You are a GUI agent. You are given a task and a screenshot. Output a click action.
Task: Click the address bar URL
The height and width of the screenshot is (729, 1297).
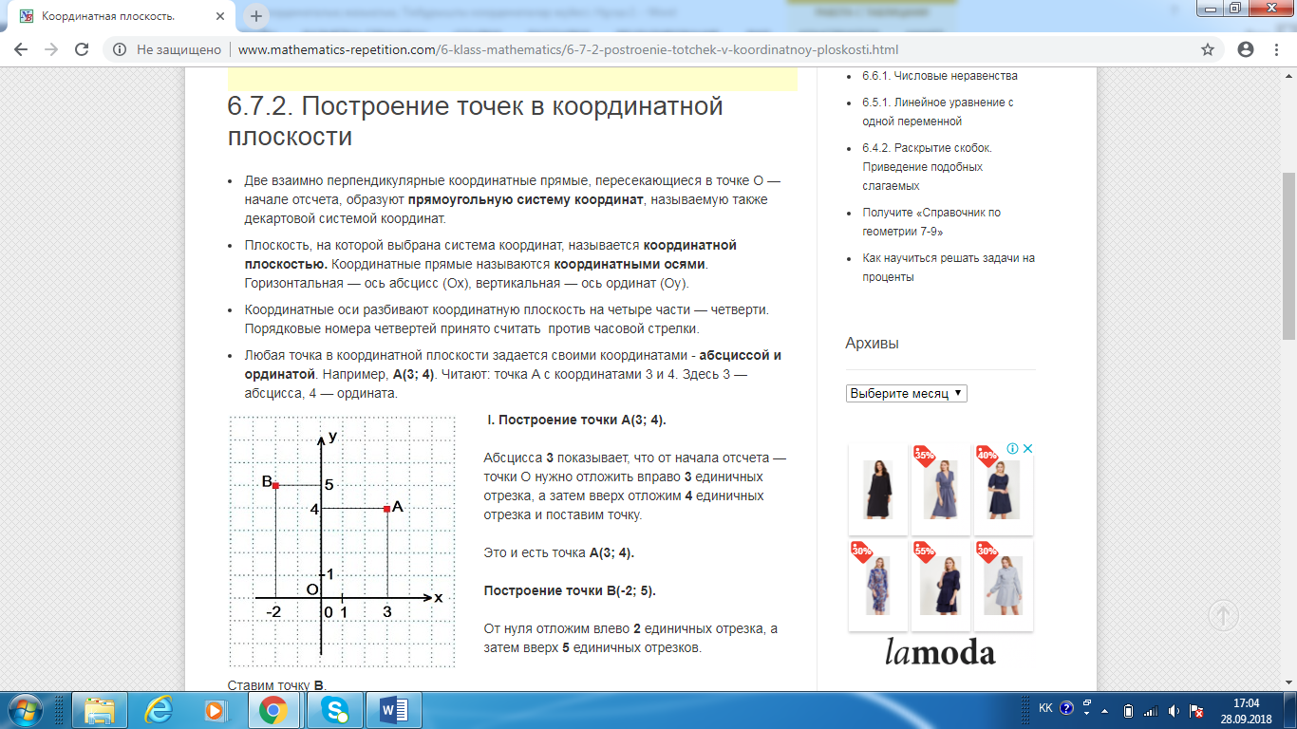click(x=568, y=50)
